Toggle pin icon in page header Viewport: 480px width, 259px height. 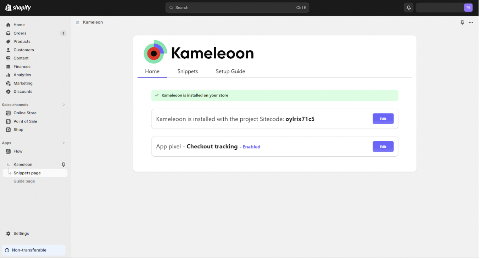pos(462,22)
